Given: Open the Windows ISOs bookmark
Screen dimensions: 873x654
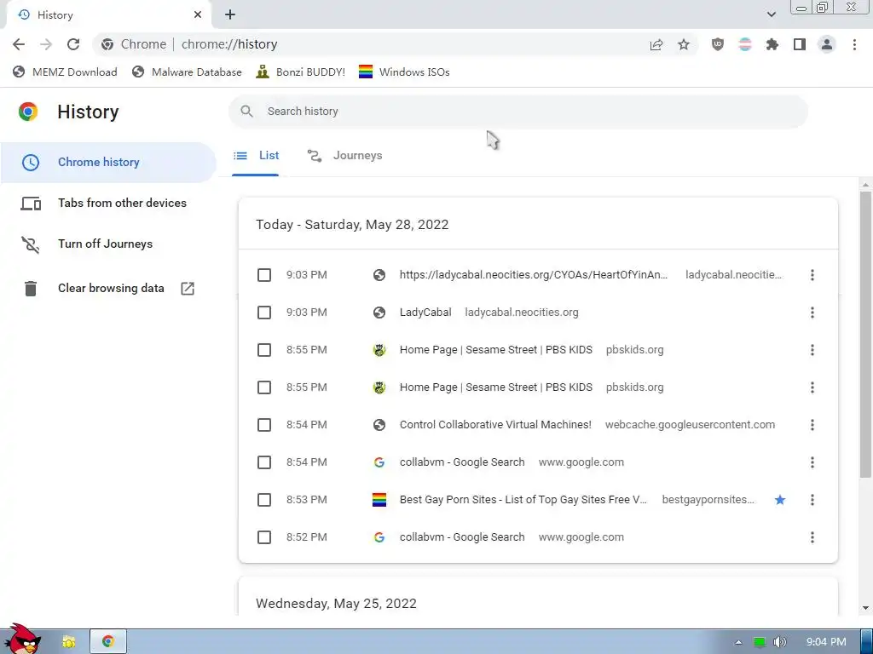Looking at the screenshot, I should coord(404,72).
